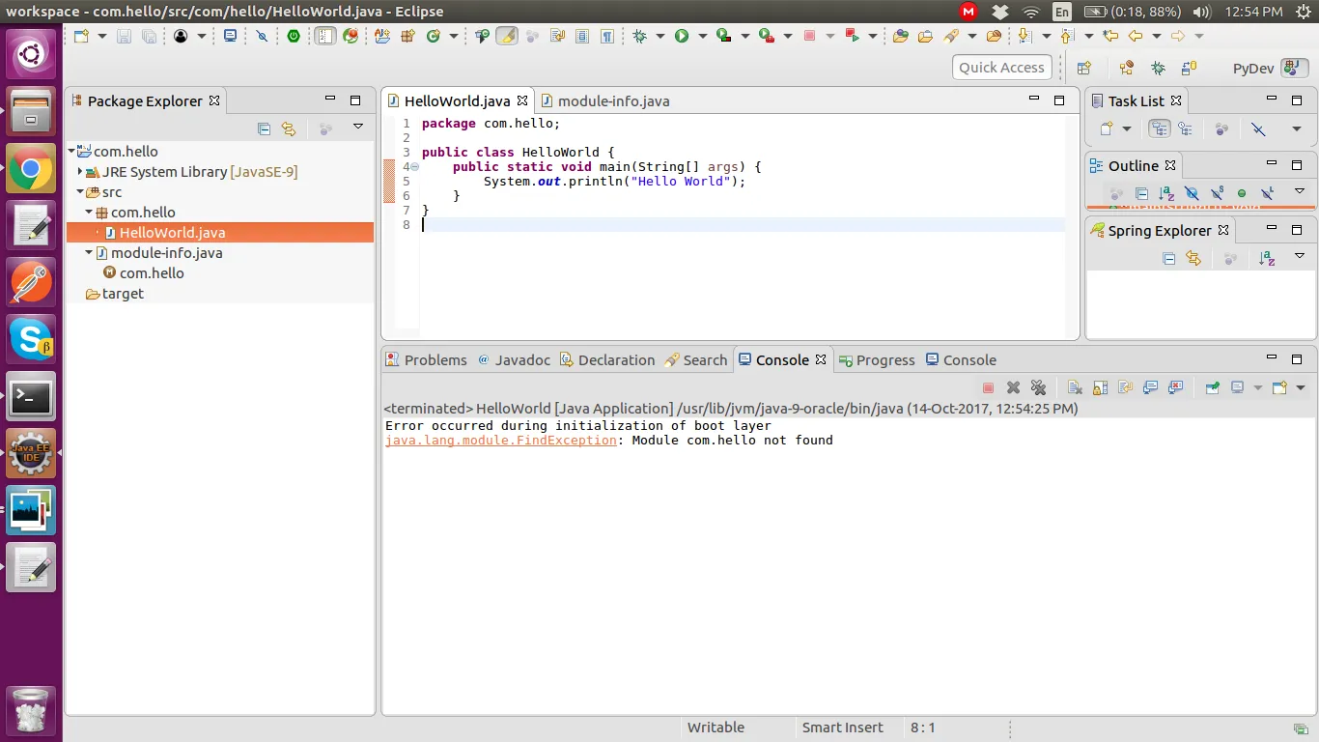
Task: Click the Spring Boot dashboard power icon
Action: pos(294,36)
